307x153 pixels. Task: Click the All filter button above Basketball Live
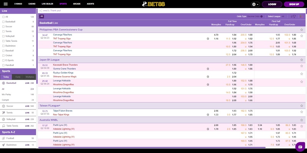(x=41, y=16)
